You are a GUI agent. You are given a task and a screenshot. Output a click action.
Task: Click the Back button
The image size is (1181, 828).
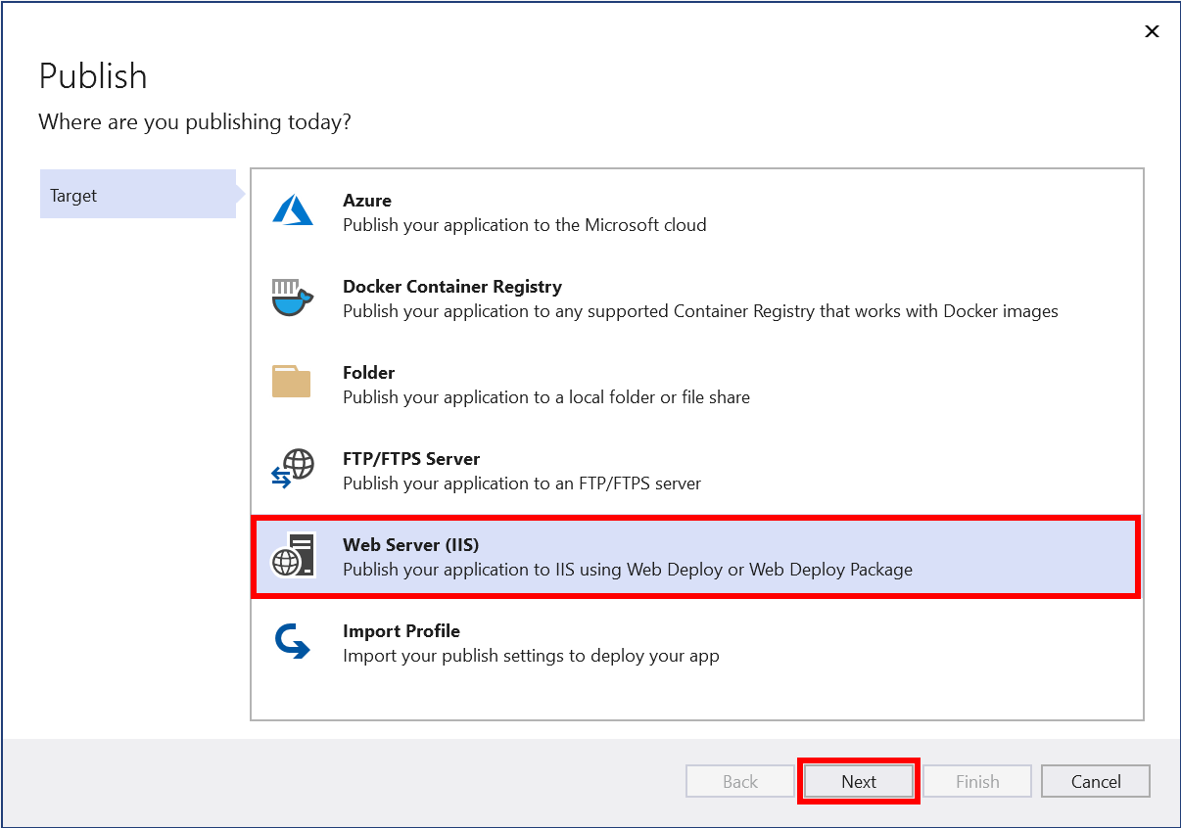tap(739, 781)
